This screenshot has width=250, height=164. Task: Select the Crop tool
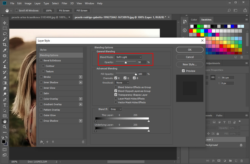click(5, 45)
